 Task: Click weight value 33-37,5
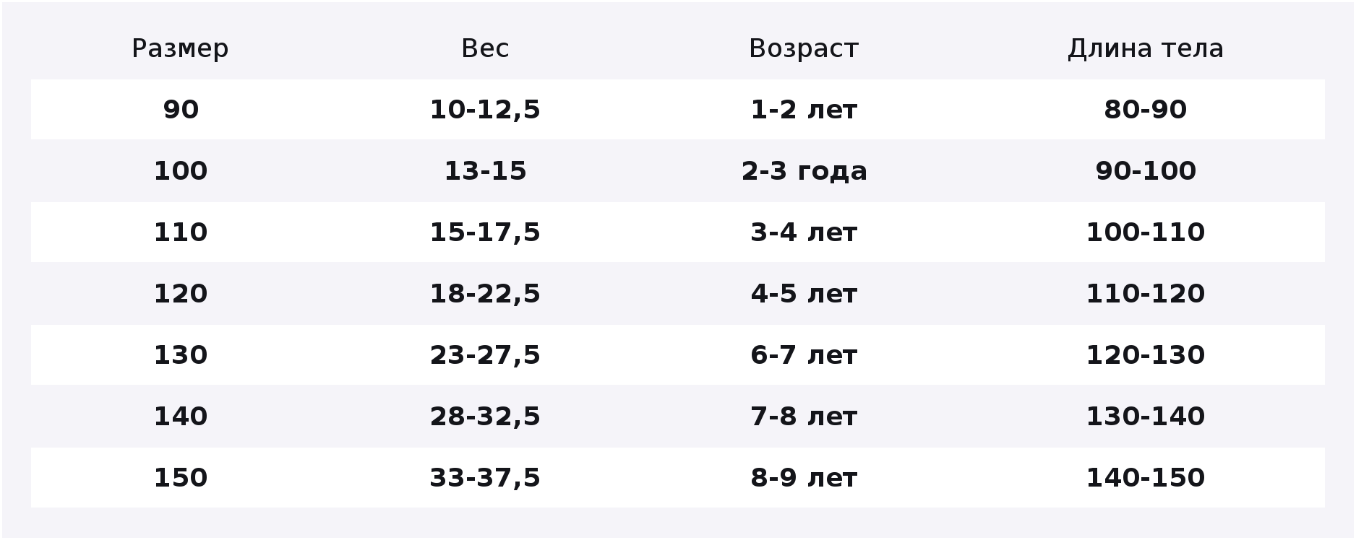click(485, 478)
